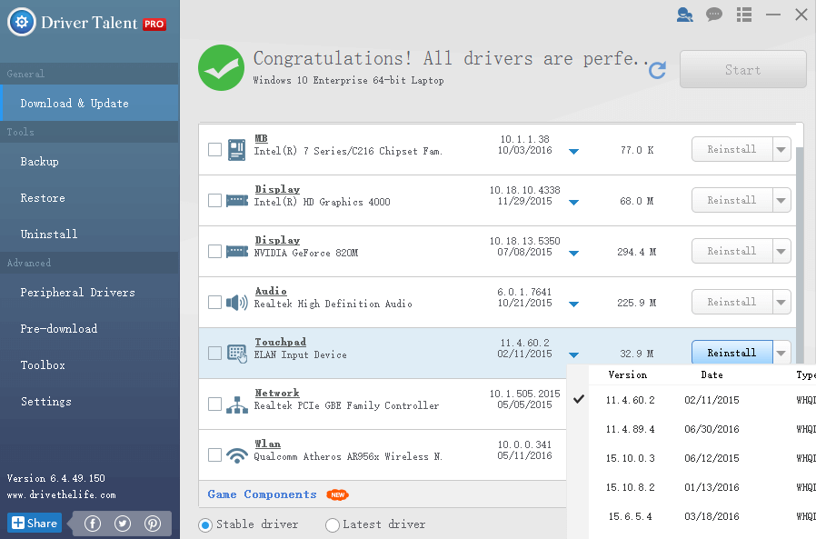816x539 pixels.
Task: Expand version list for Realtek Audio
Action: click(573, 304)
